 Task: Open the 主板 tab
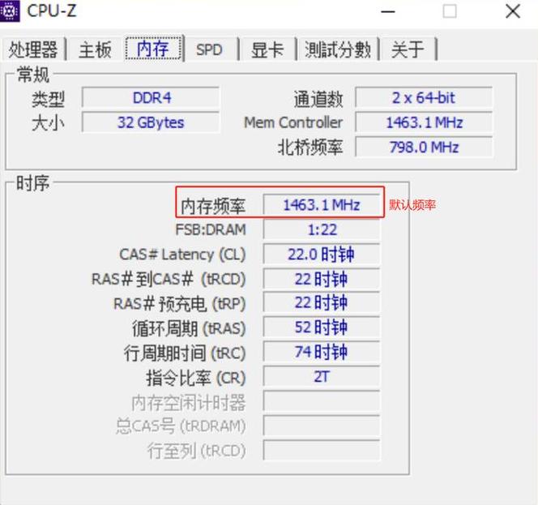click(95, 49)
